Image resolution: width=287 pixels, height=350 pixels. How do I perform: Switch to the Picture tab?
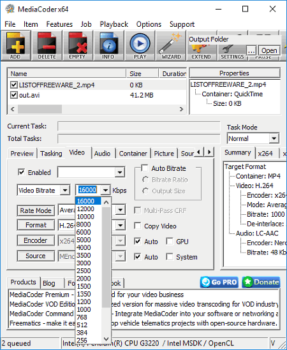point(164,154)
